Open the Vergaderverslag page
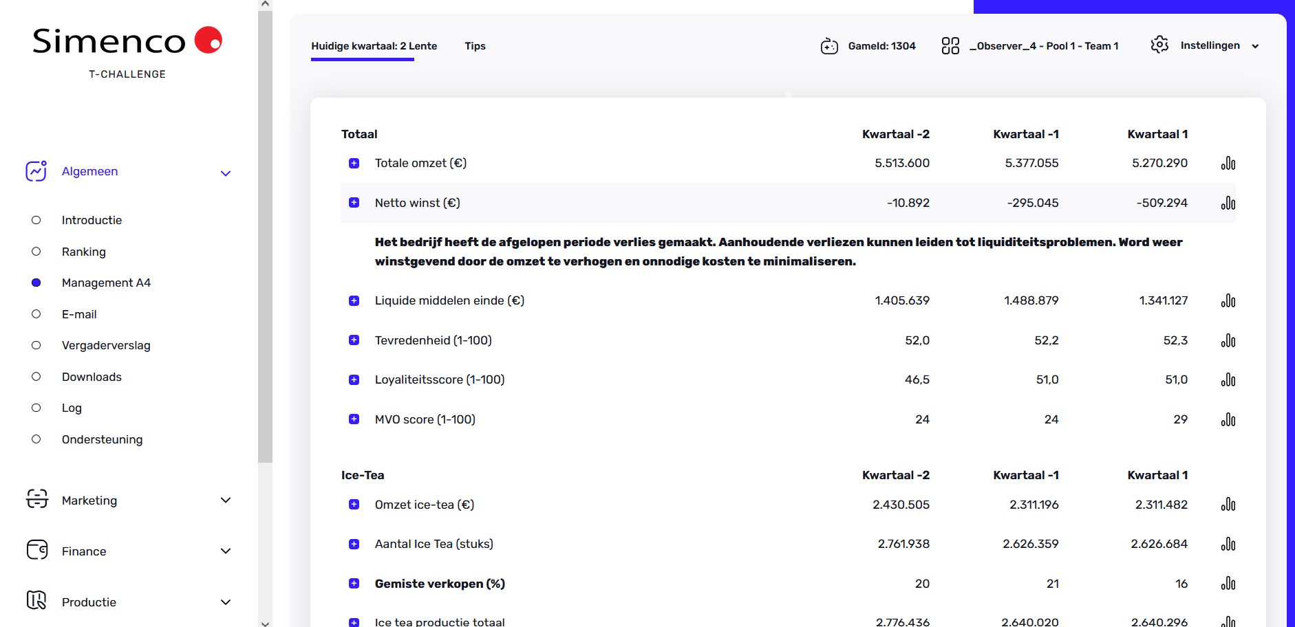The image size is (1295, 627). (x=106, y=345)
